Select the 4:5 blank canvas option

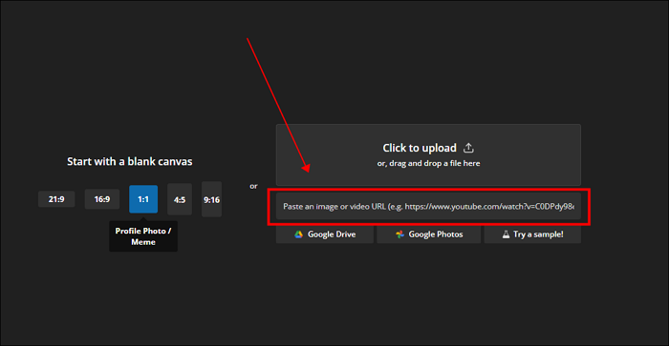coord(180,199)
